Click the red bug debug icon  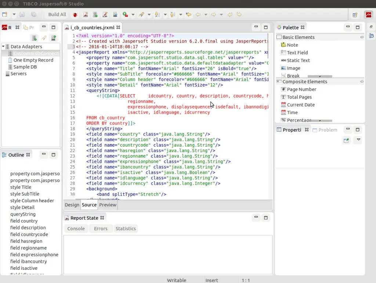click(x=75, y=15)
